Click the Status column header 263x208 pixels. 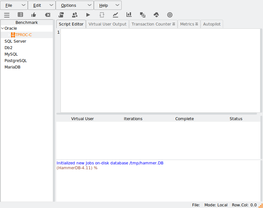click(236, 119)
